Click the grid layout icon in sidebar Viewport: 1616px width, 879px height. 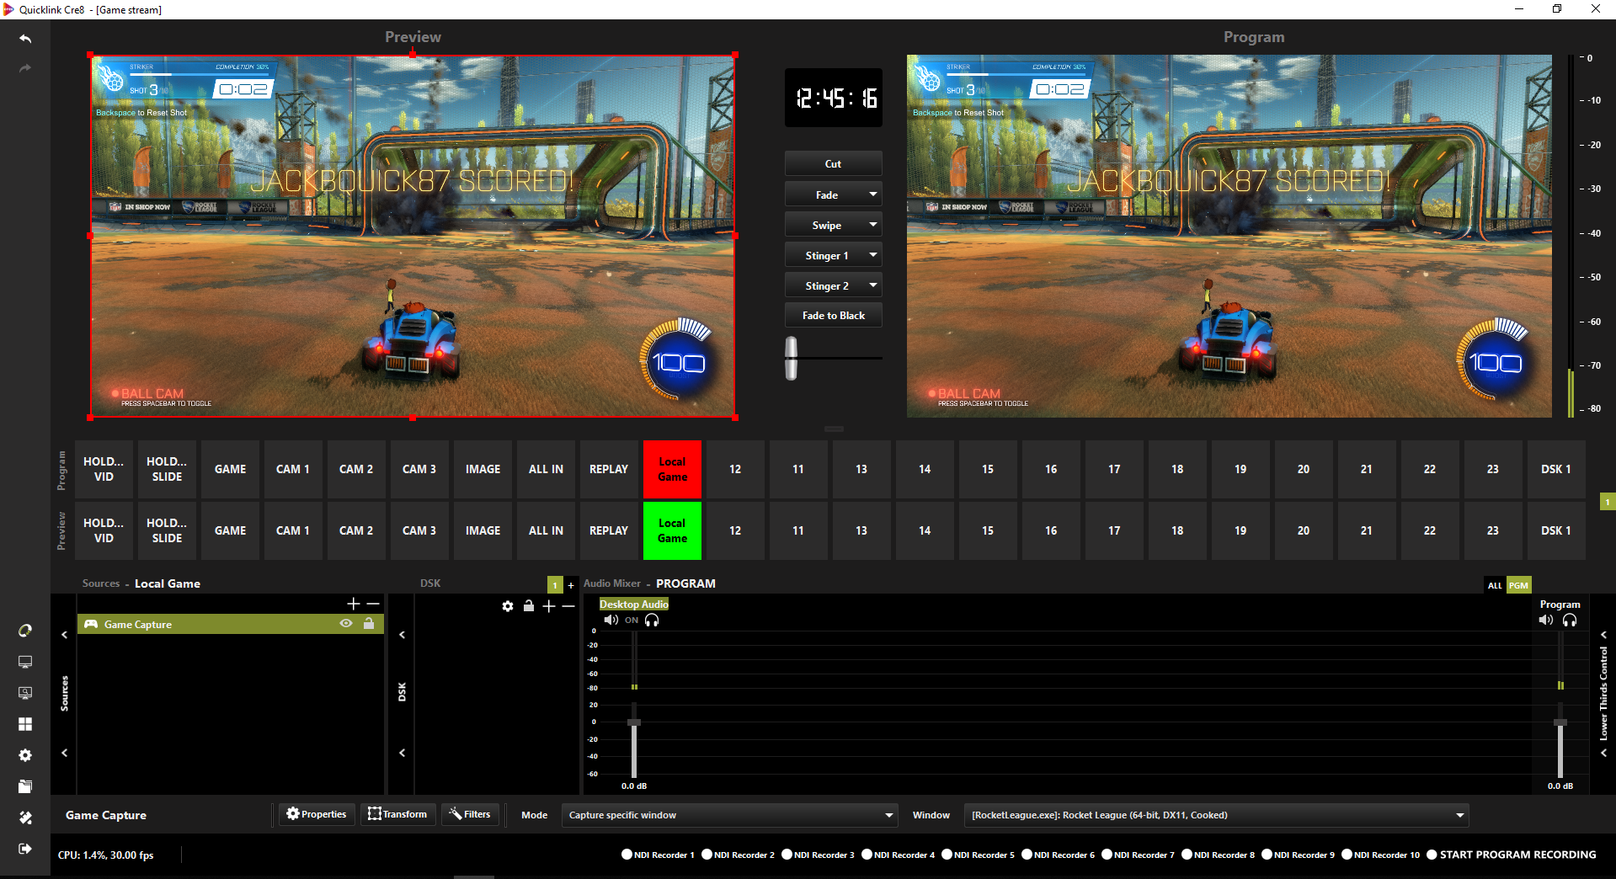point(25,724)
